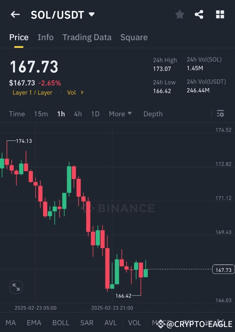This screenshot has width=235, height=332.
Task: Open the Layer 1 / Layer category link
Action: click(x=32, y=92)
